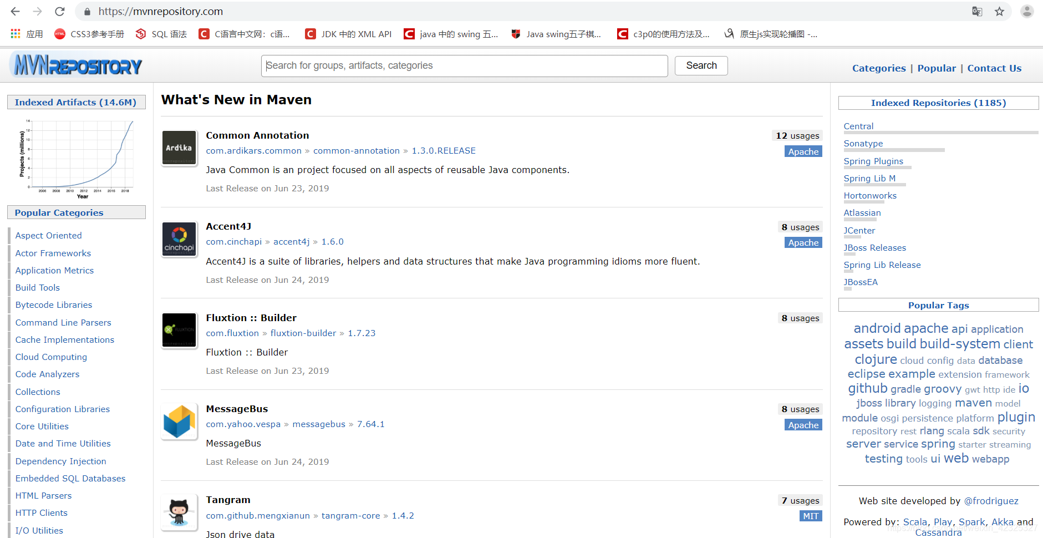Click the browser address bar URL
This screenshot has height=538, width=1043.
pyautogui.click(x=161, y=11)
